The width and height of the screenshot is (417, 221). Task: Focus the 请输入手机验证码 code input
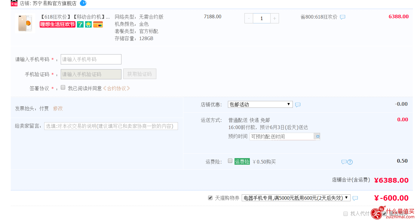(x=91, y=74)
